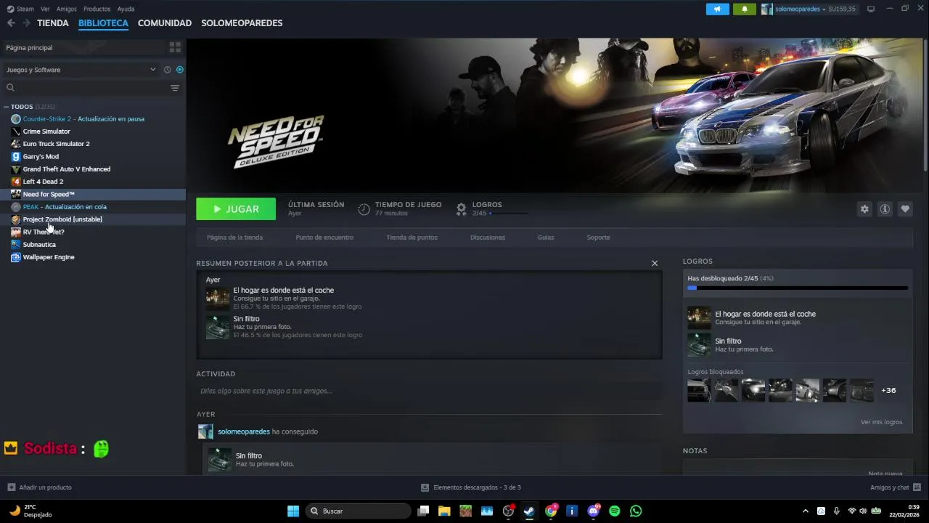Open the SOLOMEOPAREDES profile tab
This screenshot has width=929, height=523.
click(242, 23)
